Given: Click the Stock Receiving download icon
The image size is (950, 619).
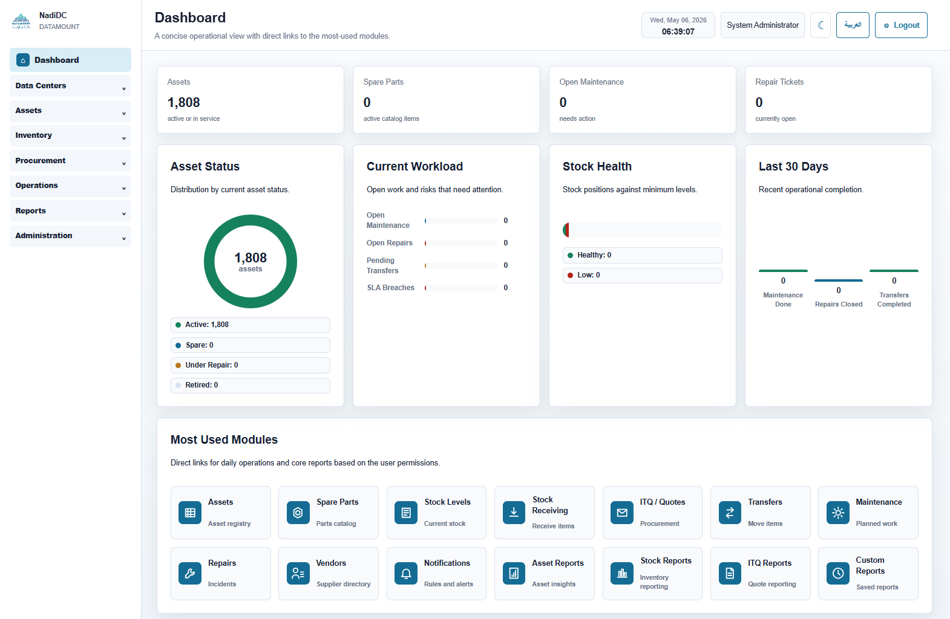Looking at the screenshot, I should [514, 513].
